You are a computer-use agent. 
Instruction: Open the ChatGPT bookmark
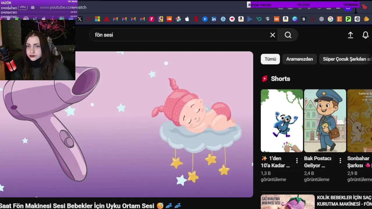[x=321, y=19]
